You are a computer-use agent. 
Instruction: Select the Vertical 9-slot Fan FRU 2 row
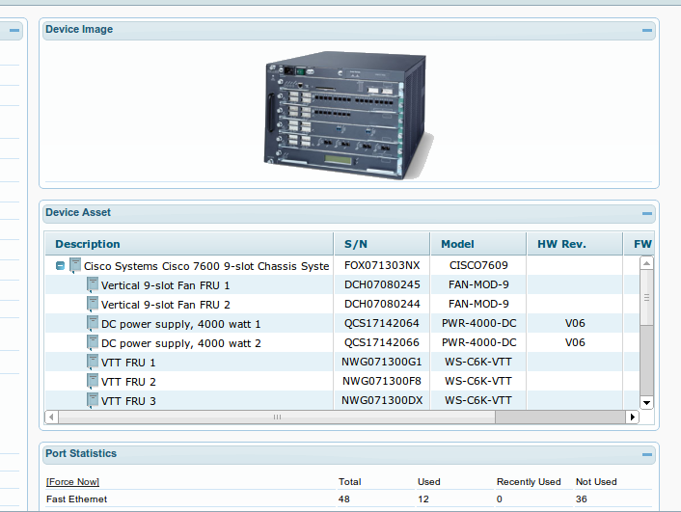pos(342,304)
